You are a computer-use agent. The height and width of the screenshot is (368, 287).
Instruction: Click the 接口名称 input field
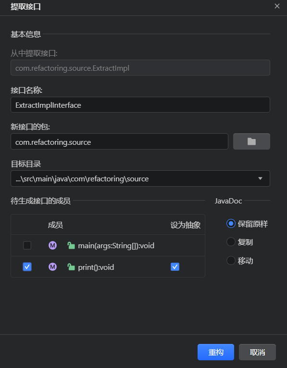point(140,105)
